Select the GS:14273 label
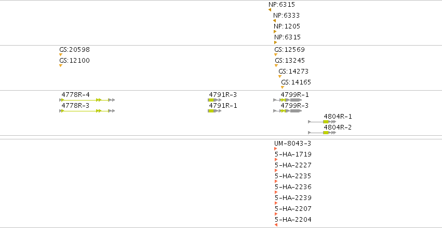 (x=293, y=72)
